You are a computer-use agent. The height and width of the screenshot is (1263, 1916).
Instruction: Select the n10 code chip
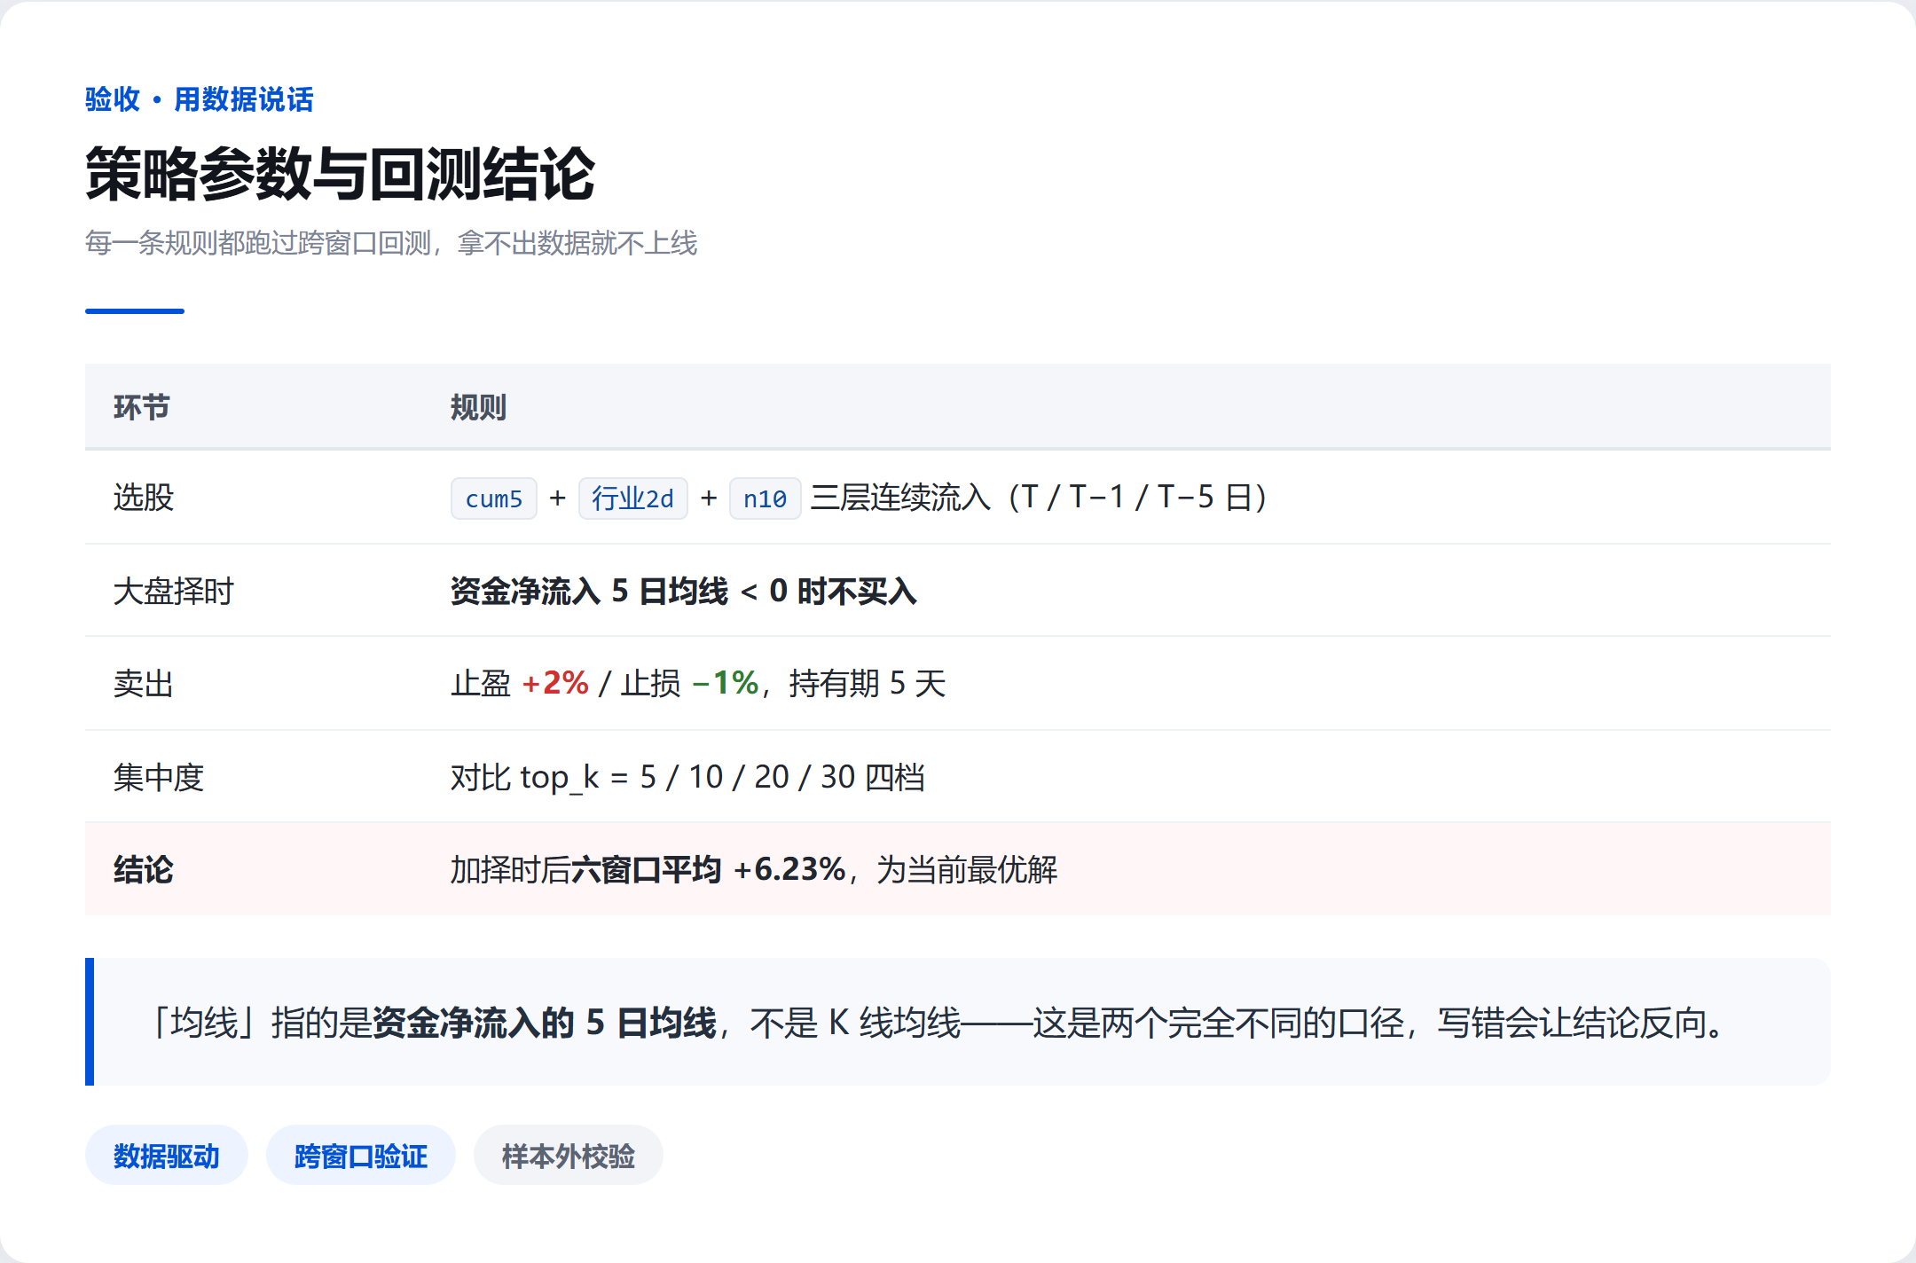click(x=765, y=498)
